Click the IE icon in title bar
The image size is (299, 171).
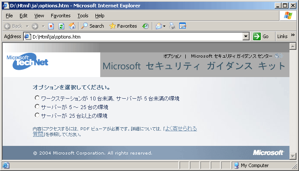click(x=6, y=5)
